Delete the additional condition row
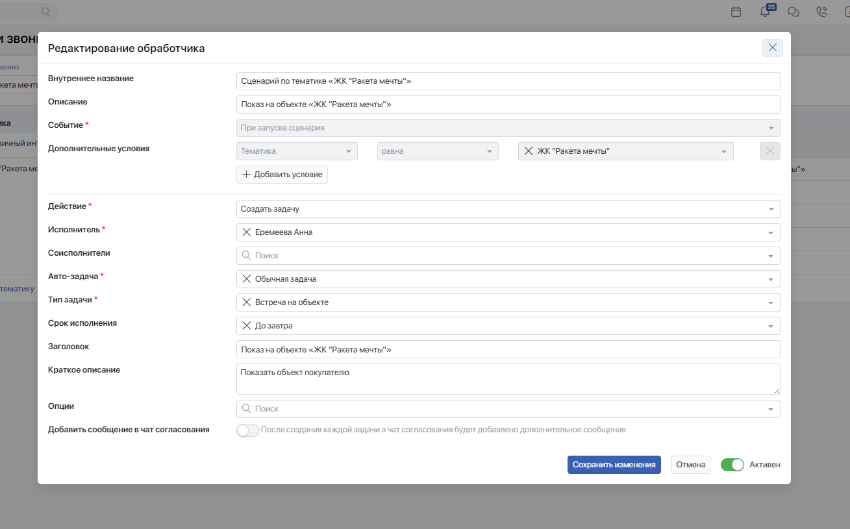This screenshot has width=850, height=529. click(770, 151)
